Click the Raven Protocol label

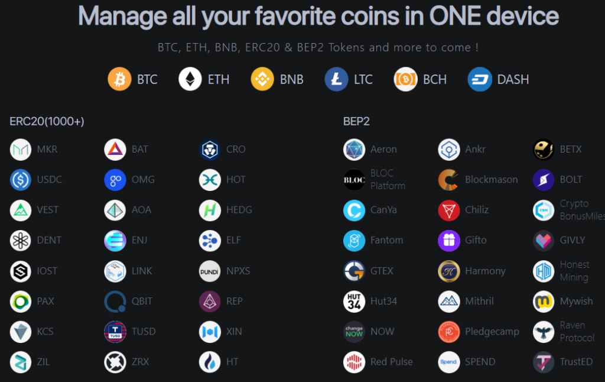tap(577, 332)
